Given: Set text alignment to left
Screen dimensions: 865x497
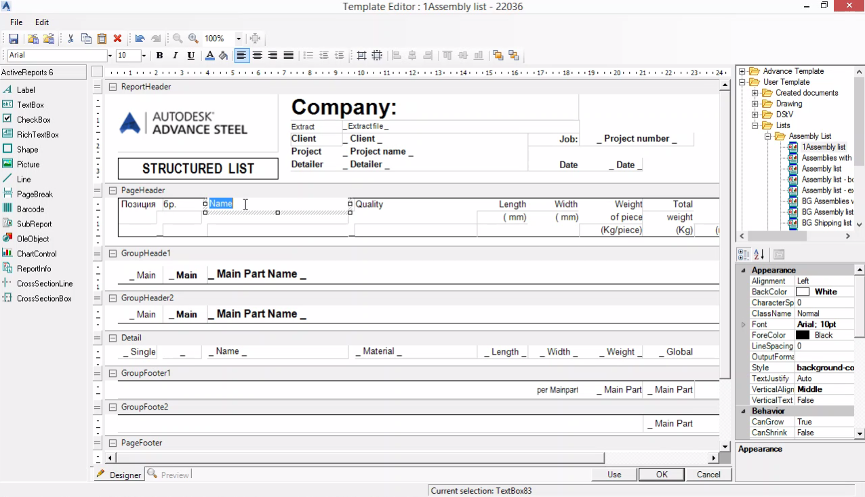Looking at the screenshot, I should pos(241,56).
